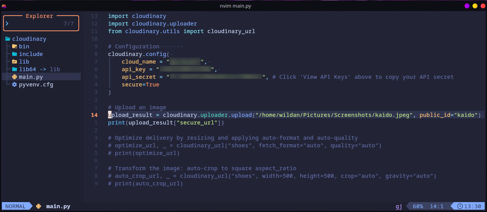This screenshot has width=487, height=212.
Task: Click the lib64 symlink folder icon
Action: click(x=14, y=69)
